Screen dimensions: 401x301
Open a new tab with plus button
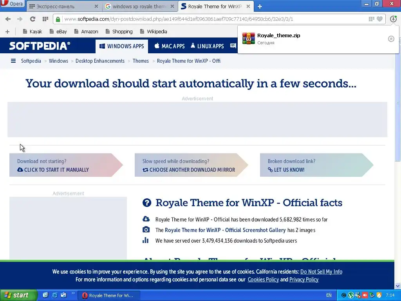point(260,7)
